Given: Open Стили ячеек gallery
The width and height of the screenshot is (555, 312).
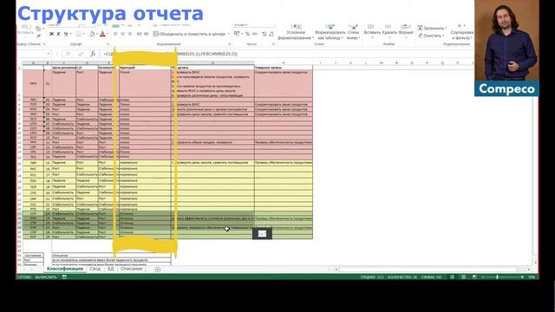Looking at the screenshot, I should [353, 33].
